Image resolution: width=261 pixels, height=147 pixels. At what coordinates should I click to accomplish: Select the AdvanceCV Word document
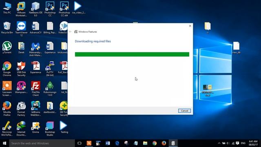(x=35, y=28)
